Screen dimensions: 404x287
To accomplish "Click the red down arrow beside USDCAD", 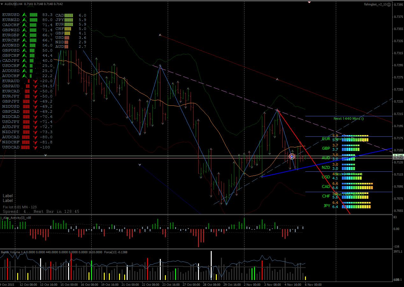I will click(x=35, y=147).
